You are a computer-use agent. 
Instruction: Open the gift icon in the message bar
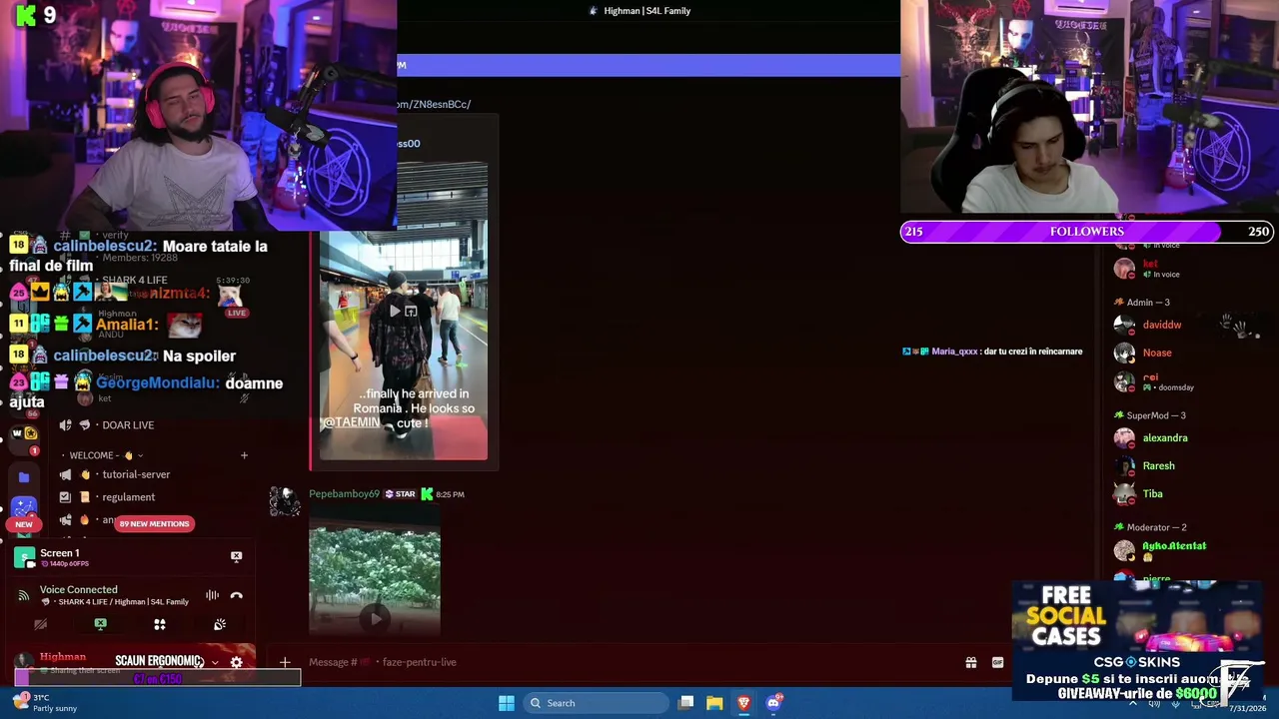click(x=970, y=662)
